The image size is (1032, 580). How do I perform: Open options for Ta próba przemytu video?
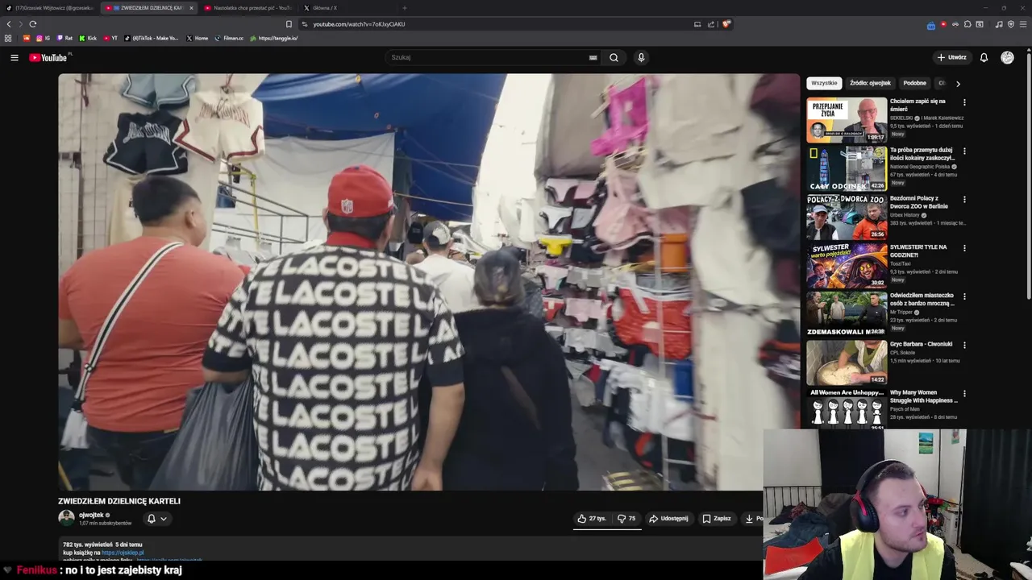964,151
